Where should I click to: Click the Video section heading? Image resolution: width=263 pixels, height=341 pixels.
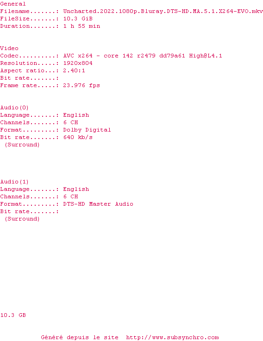coord(9,48)
